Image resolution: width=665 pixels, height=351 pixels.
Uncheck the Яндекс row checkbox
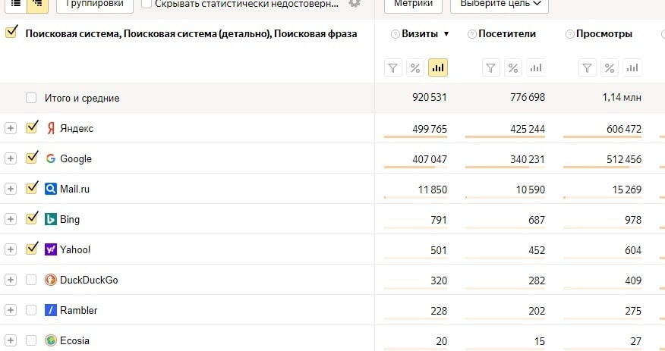[x=31, y=128]
